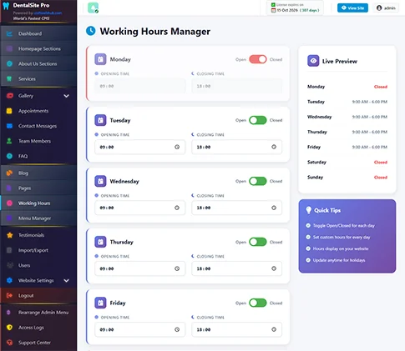Viewport: 405px width, 351px height.
Task: Click Monday's Closed status in Live Preview
Action: pos(381,87)
